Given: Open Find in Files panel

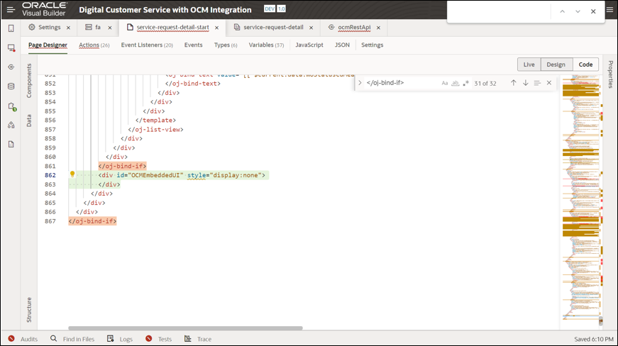Looking at the screenshot, I should pyautogui.click(x=72, y=339).
